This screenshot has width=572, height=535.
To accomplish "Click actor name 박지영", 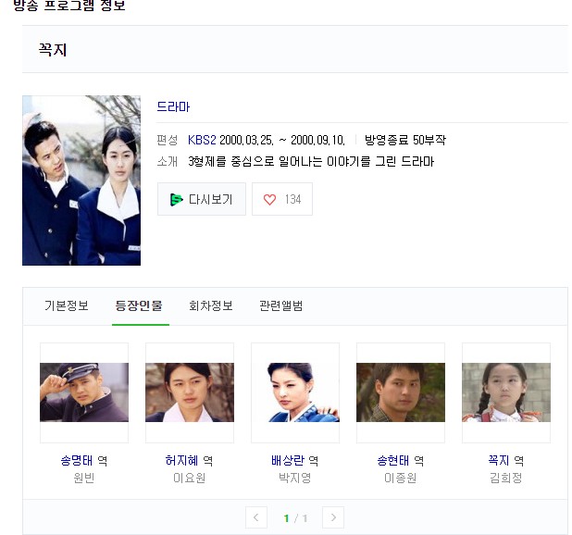I will [294, 478].
